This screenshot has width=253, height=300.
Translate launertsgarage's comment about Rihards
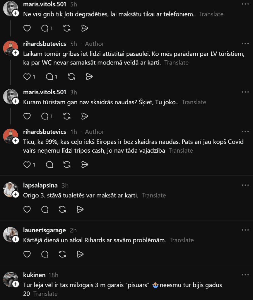[x=182, y=240]
